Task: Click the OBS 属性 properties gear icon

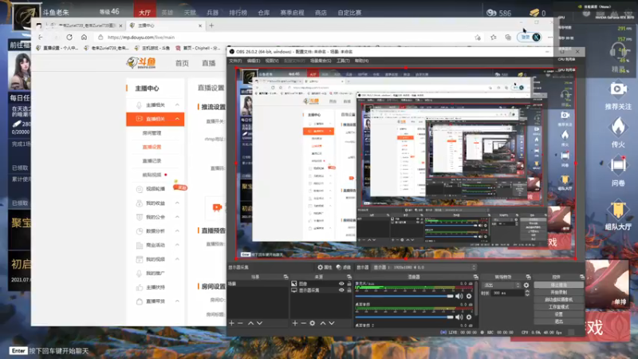Action: pos(321,267)
